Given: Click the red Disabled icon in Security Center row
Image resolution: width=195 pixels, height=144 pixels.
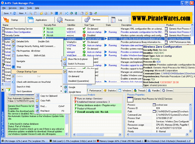Looking at the screenshot, I should (84, 36).
